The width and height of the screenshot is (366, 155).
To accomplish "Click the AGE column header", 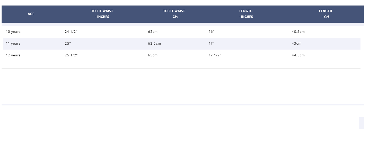I will click(31, 14).
